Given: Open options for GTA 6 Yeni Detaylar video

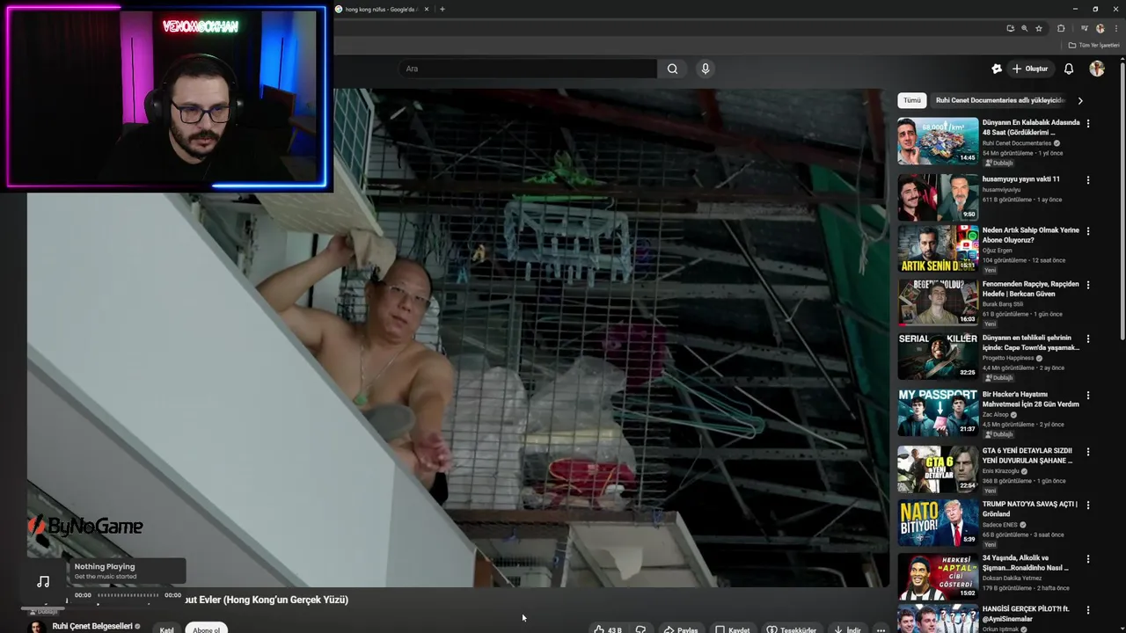Looking at the screenshot, I should 1088,452.
